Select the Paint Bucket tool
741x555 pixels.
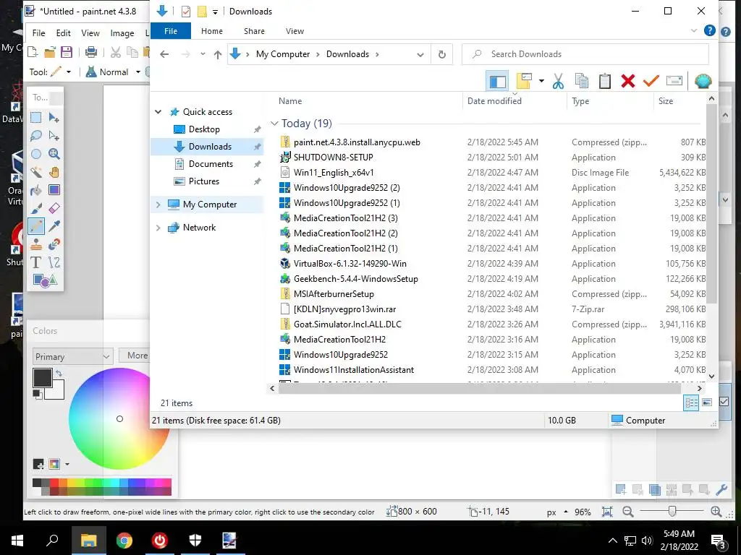(x=36, y=190)
